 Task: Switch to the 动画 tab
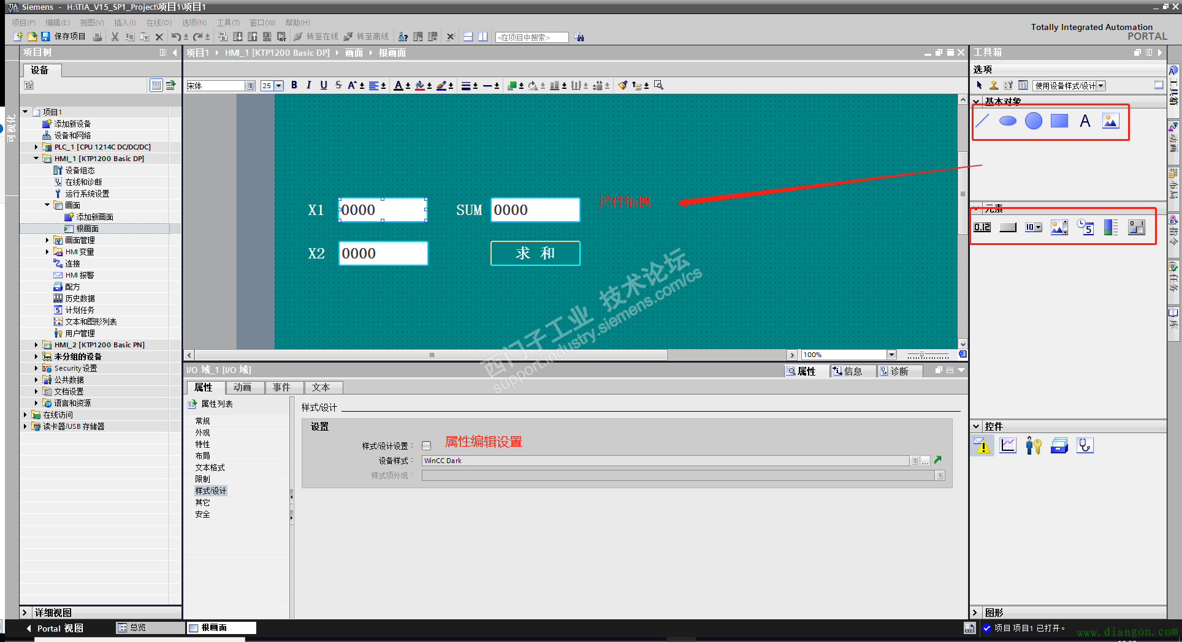(x=242, y=387)
